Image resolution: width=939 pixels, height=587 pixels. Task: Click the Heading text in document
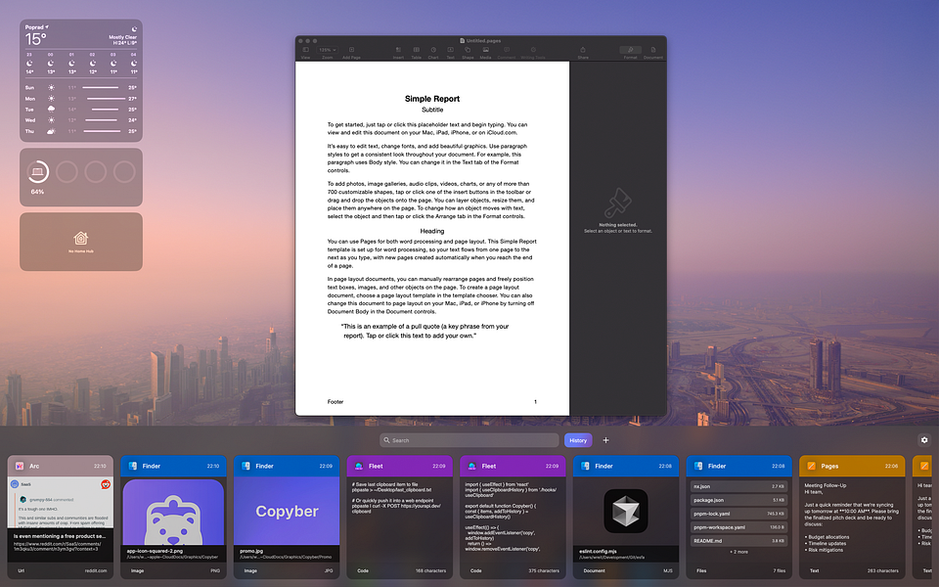[x=431, y=231]
